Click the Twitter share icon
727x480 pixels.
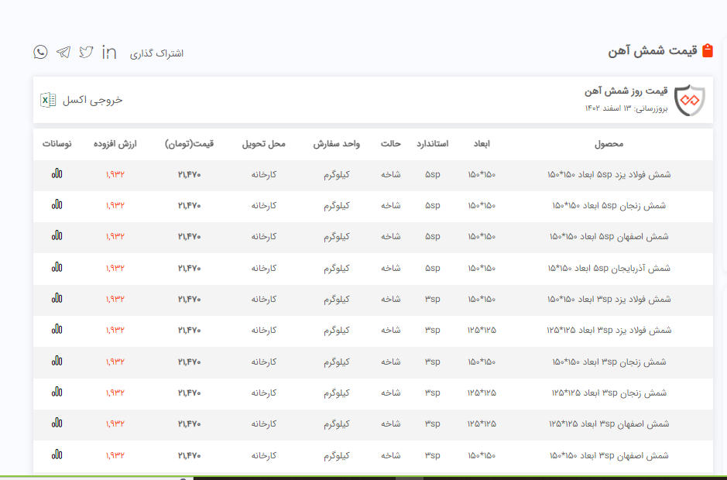pos(86,52)
